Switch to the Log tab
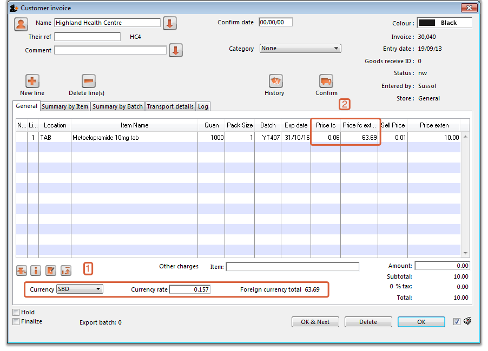Screen dimensions: 488x351 [x=203, y=106]
